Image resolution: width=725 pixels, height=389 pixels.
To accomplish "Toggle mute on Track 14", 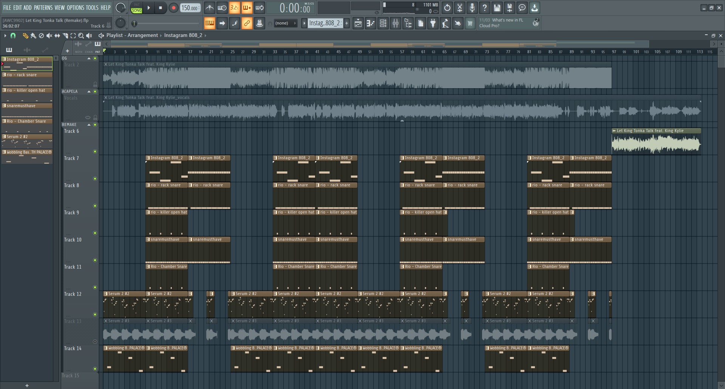I will (95, 369).
